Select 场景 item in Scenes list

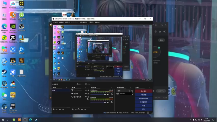coord(61,91)
